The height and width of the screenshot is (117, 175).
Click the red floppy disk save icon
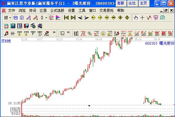coord(26,26)
